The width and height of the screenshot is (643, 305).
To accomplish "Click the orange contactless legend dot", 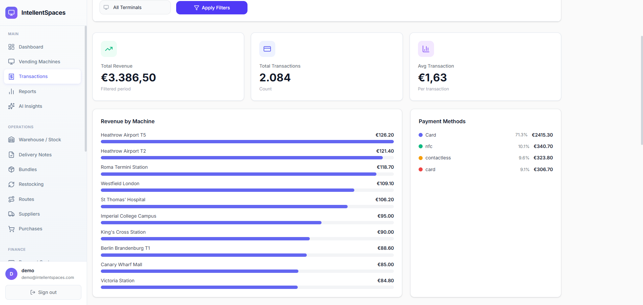I will coord(421,158).
